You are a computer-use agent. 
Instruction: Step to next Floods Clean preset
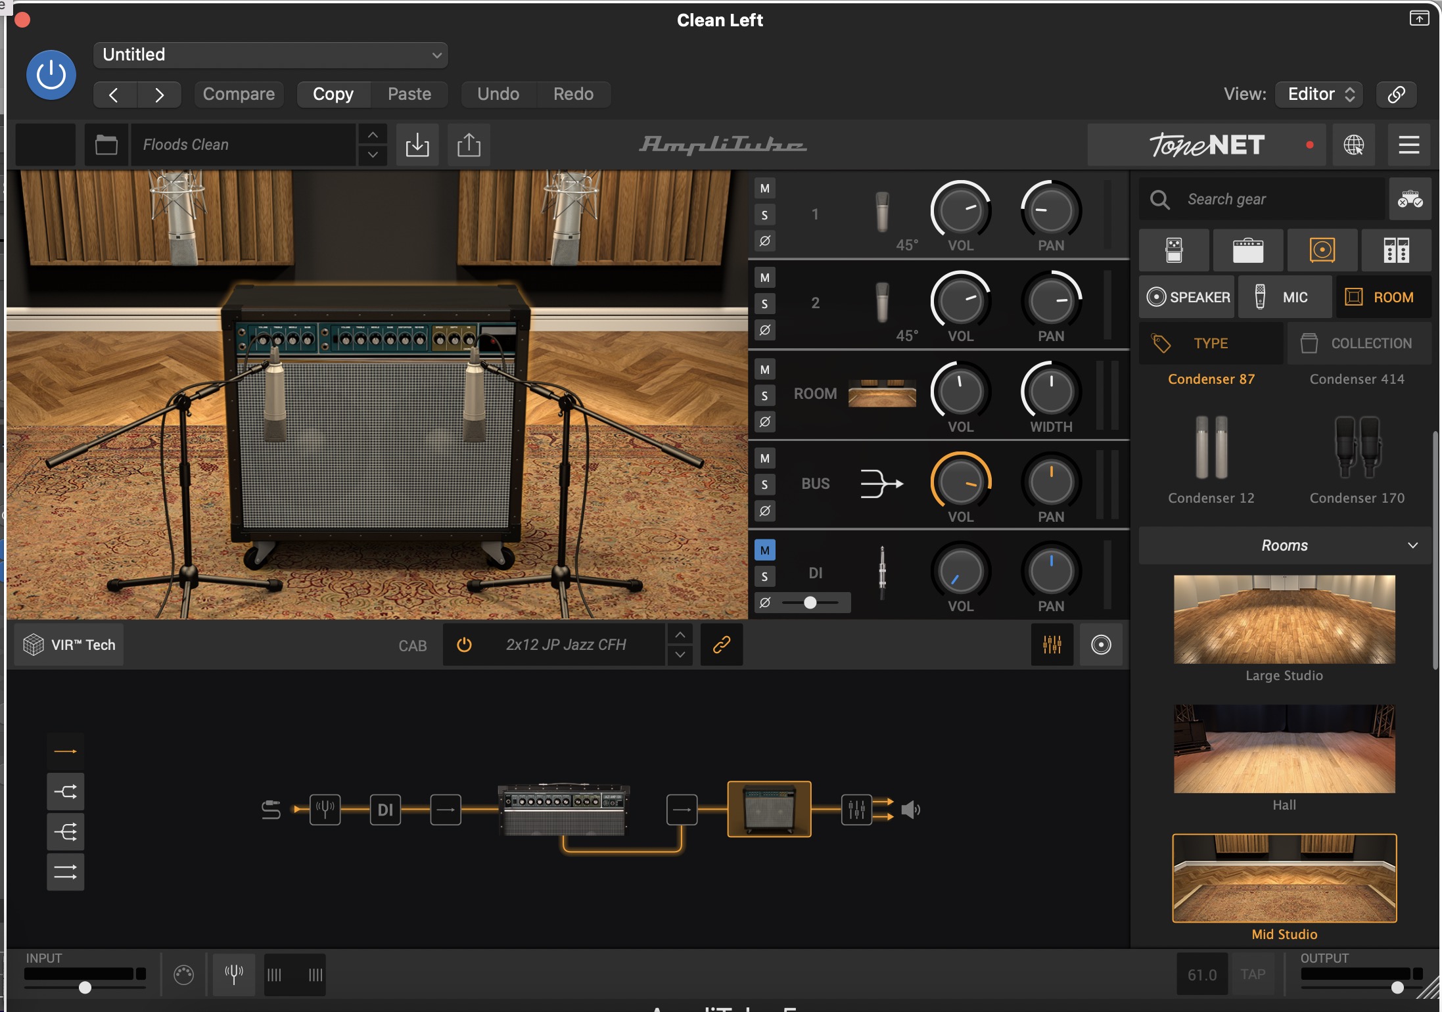point(373,155)
